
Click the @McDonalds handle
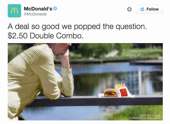[x=35, y=14]
